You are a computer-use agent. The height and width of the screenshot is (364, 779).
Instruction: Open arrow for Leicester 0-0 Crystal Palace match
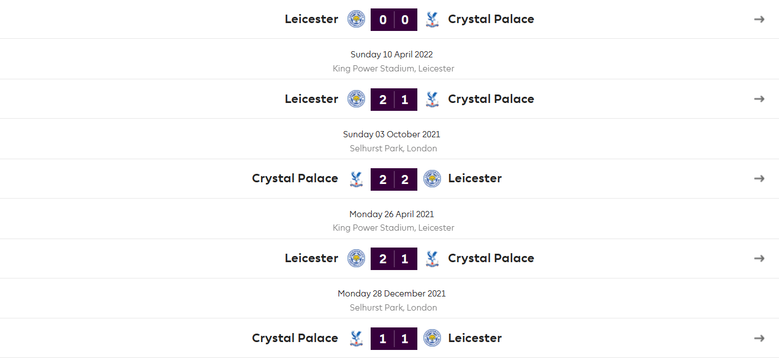759,19
